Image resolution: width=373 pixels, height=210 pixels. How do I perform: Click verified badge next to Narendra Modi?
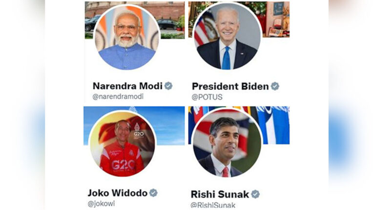[168, 86]
